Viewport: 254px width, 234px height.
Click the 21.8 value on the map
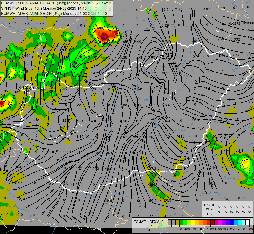(x=50, y=152)
